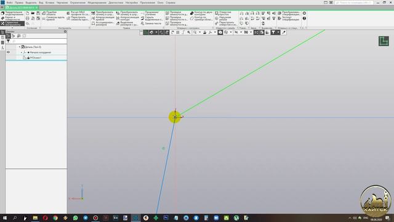Screen dimensions: 394x222
Task: Select the Эскиз:1 tree item
Action: click(x=36, y=57)
